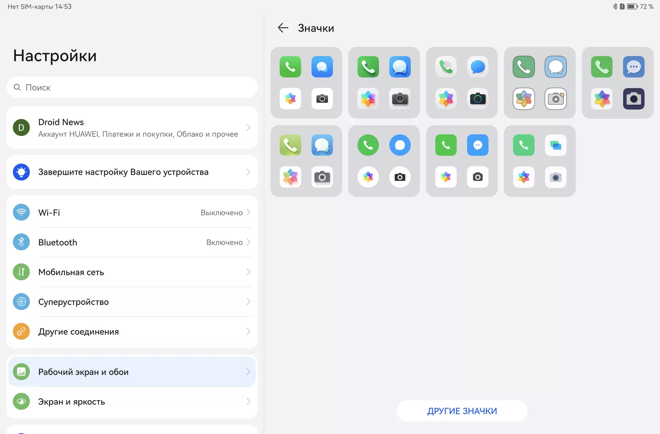
Task: Choose the icon style with black-outlined icons
Action: pyautogui.click(x=540, y=83)
